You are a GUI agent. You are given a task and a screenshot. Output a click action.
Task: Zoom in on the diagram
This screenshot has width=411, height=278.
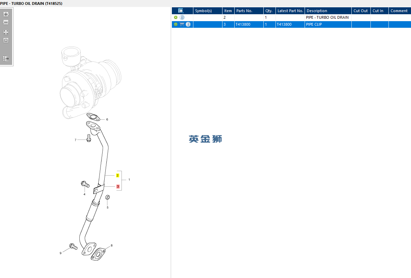click(x=6, y=14)
